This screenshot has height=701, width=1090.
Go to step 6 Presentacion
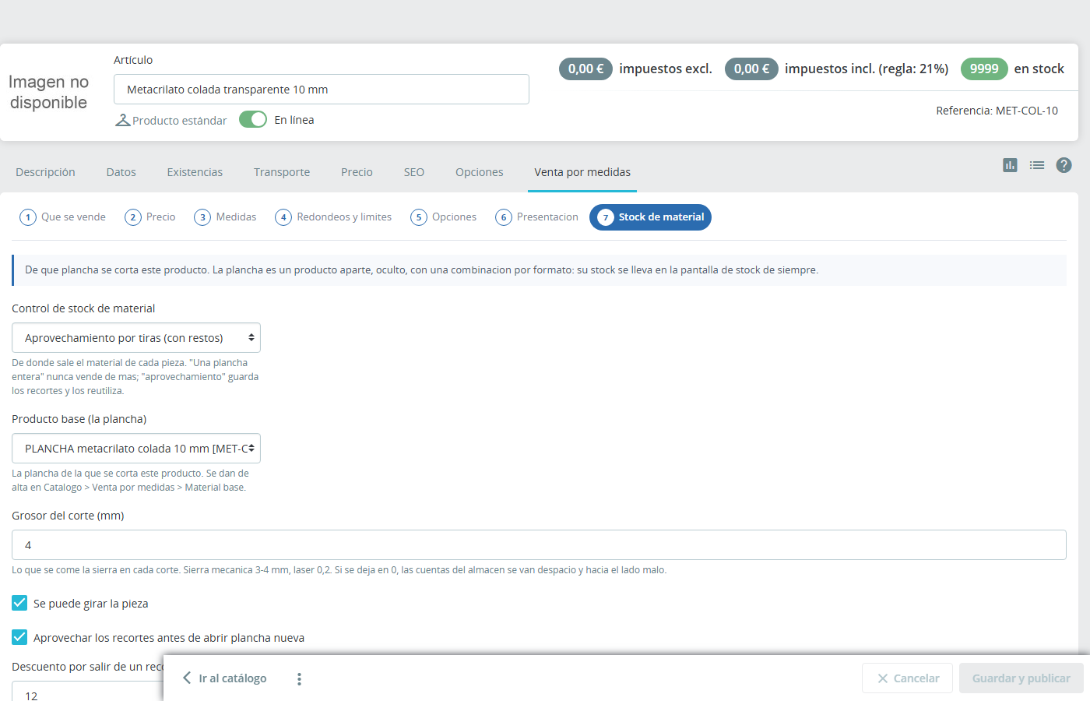click(x=537, y=217)
